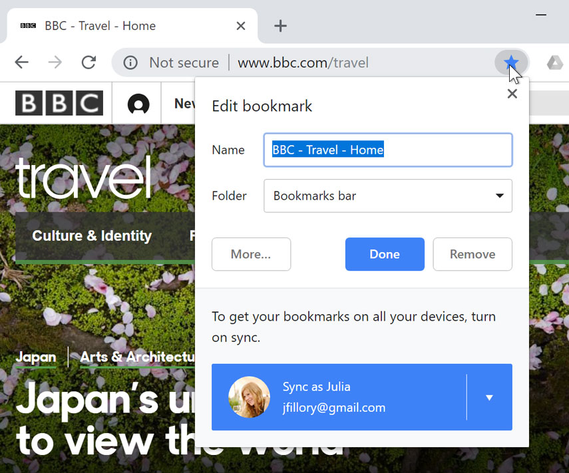Image resolution: width=569 pixels, height=473 pixels.
Task: Click the forward navigation arrow
Action: [55, 62]
